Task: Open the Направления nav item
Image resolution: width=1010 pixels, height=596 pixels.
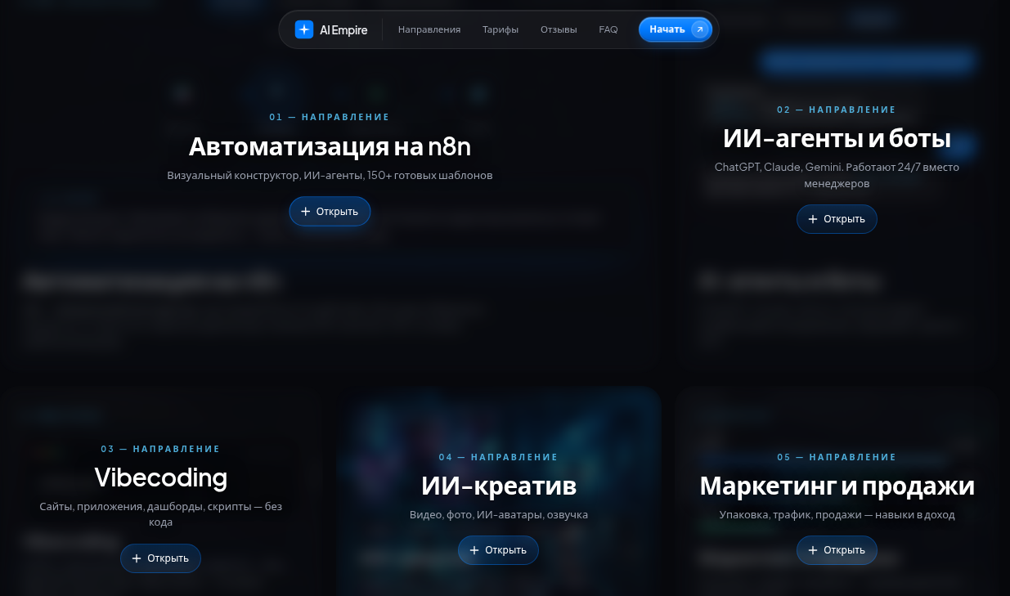Action: pyautogui.click(x=429, y=29)
